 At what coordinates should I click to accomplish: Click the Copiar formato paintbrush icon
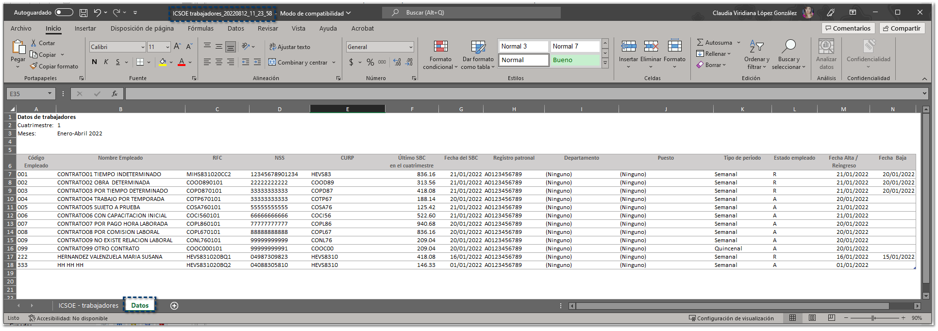(33, 66)
